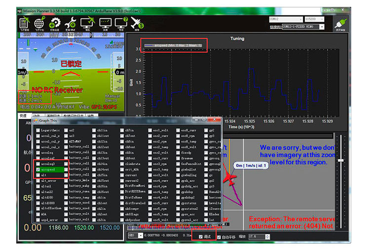Click the map zoom value stepper
Image resolution: width=370 pixels, height=251 pixels.
point(266,237)
